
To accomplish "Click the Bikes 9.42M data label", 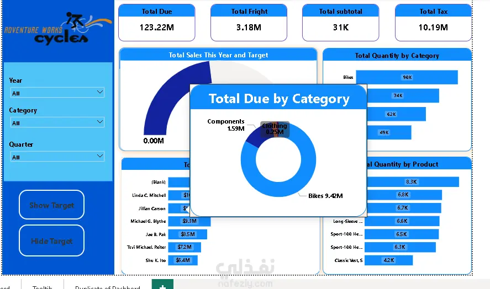I will point(325,196).
